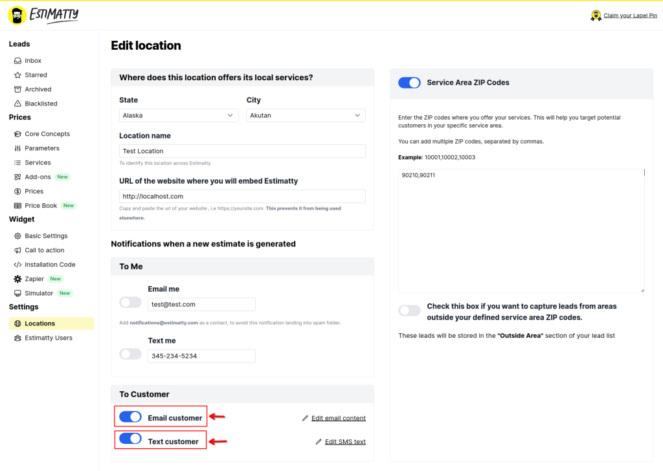
Task: Click the ZIP codes text area
Action: 521,230
